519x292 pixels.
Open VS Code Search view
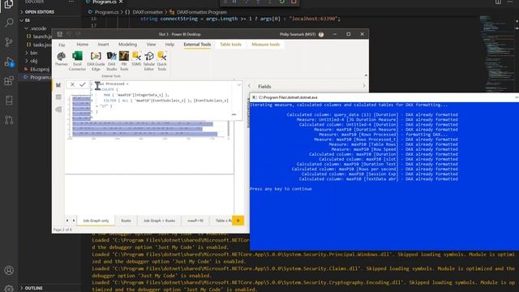tap(9, 23)
